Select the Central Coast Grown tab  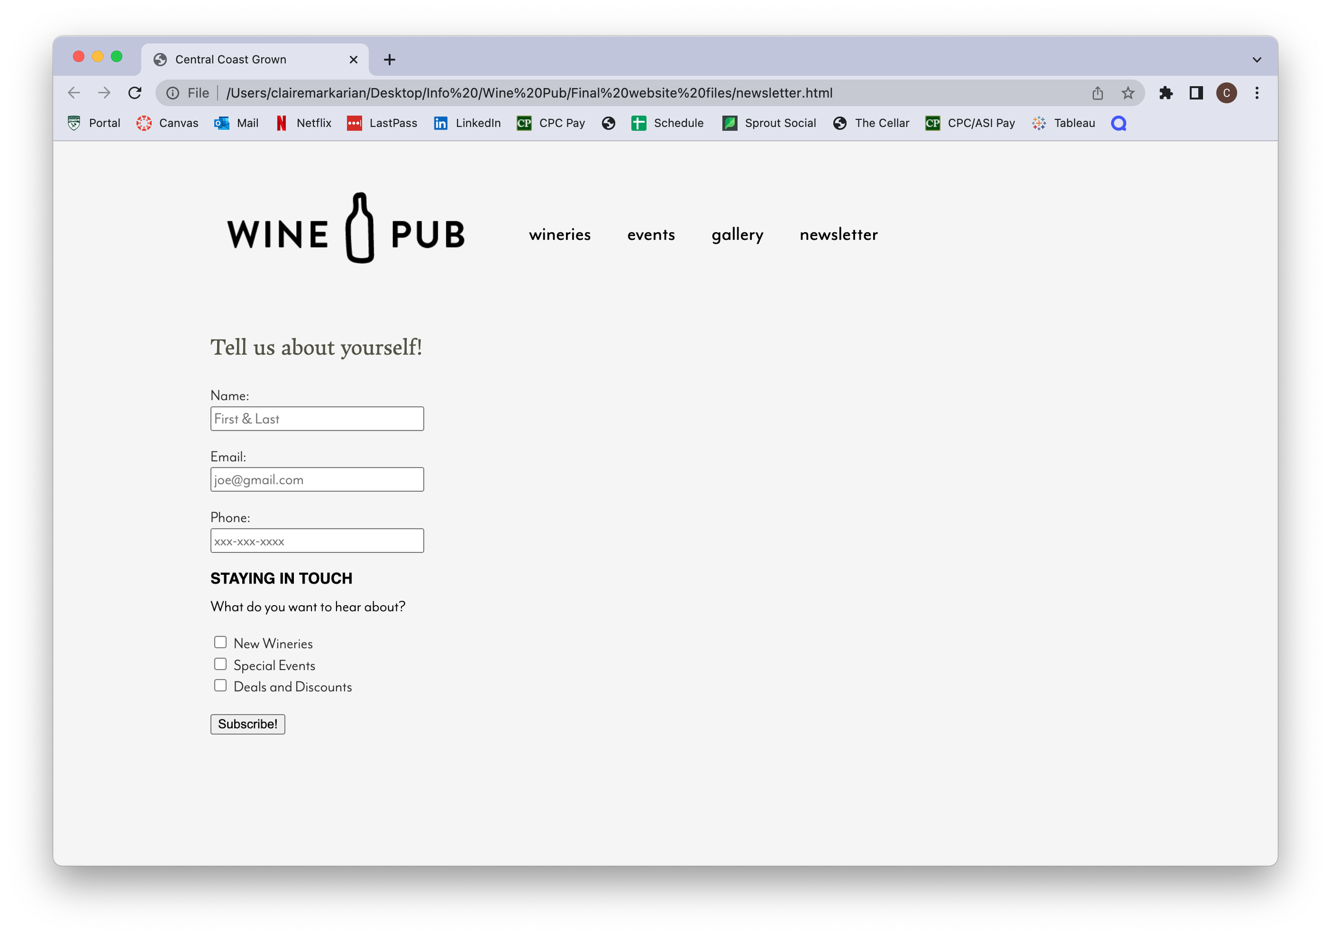click(x=243, y=60)
